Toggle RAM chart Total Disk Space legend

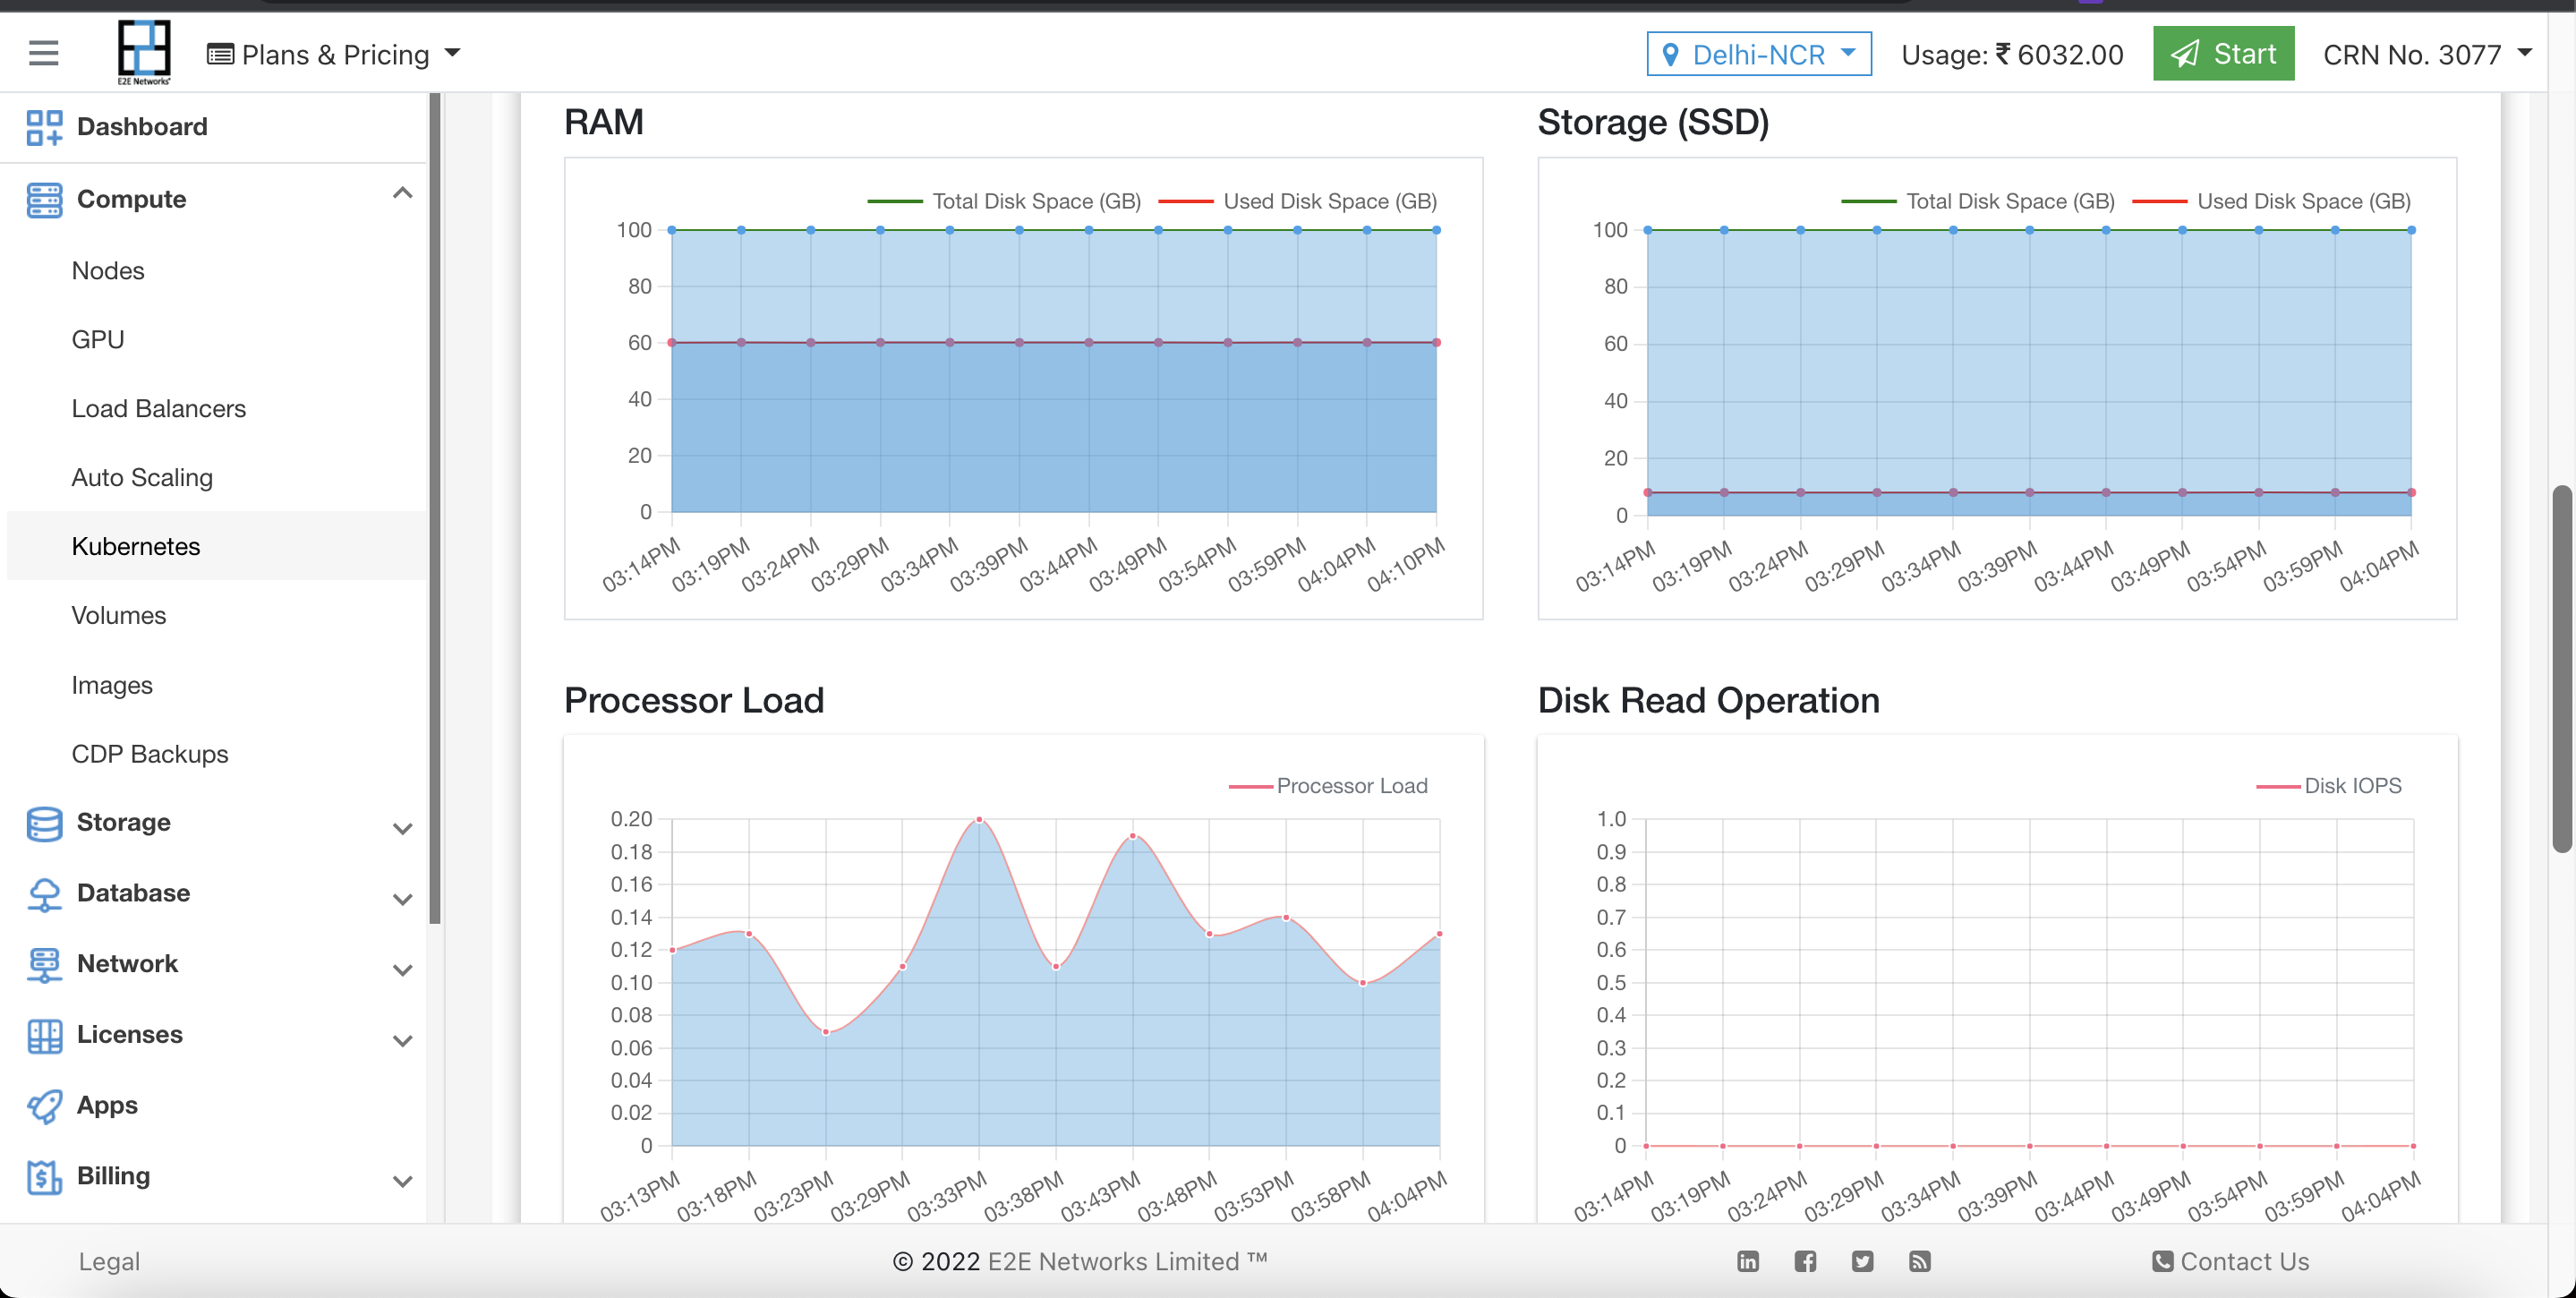point(1004,201)
